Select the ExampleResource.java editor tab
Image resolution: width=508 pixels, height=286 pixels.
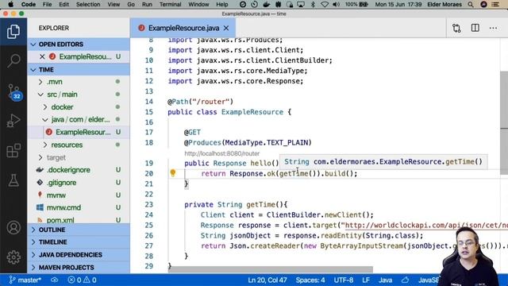pos(183,29)
